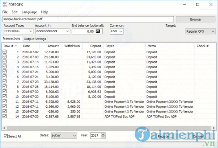The width and height of the screenshot is (218, 148).
Task: Click the Register button
Action: pyautogui.click(x=165, y=136)
